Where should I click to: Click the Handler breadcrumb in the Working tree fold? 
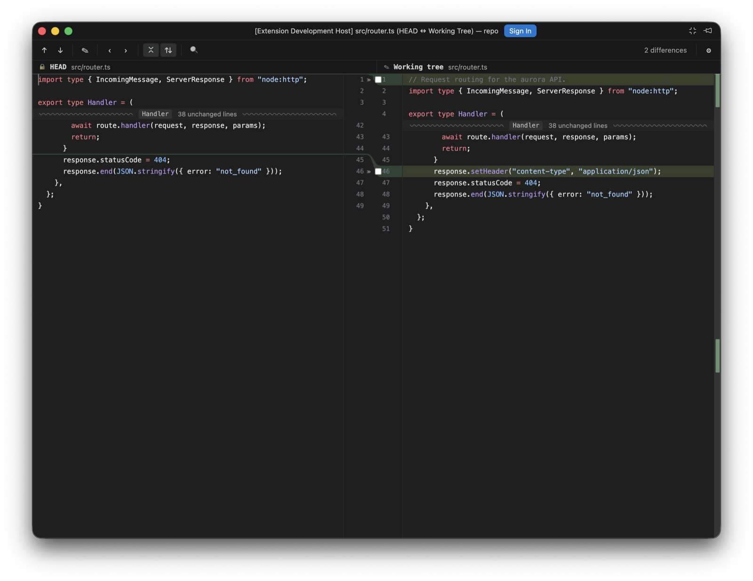coord(526,126)
